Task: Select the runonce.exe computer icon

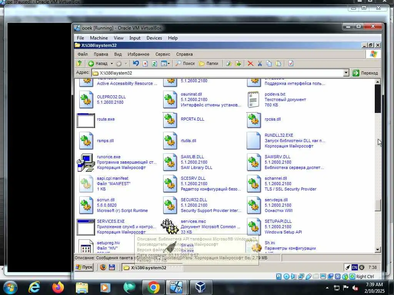Action: pos(86,162)
